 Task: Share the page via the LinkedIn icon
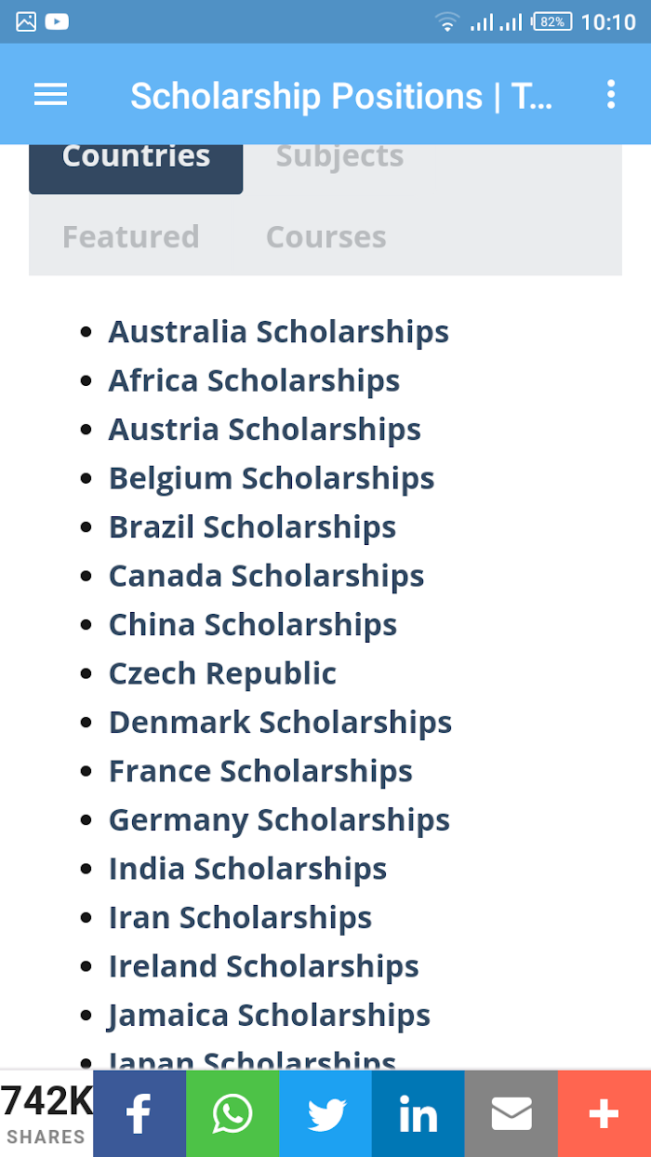click(418, 1113)
